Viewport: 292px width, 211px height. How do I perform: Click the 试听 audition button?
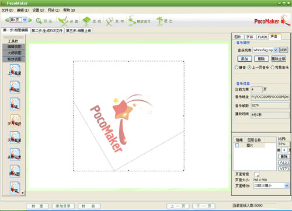point(283,50)
